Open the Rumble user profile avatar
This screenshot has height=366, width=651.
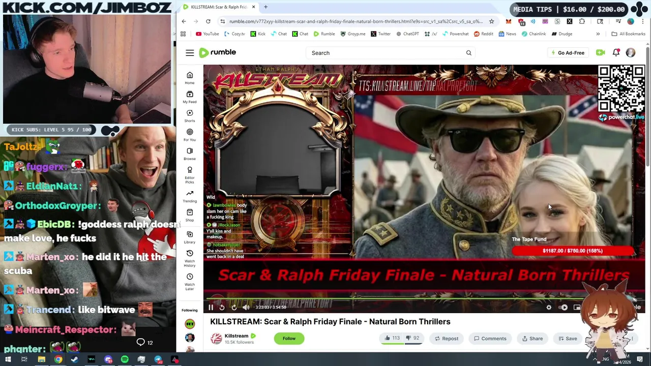tap(631, 52)
